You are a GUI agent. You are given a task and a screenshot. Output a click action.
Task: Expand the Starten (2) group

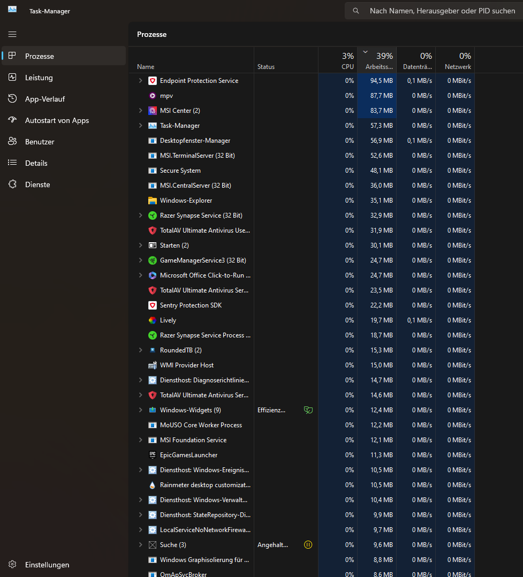pos(140,245)
